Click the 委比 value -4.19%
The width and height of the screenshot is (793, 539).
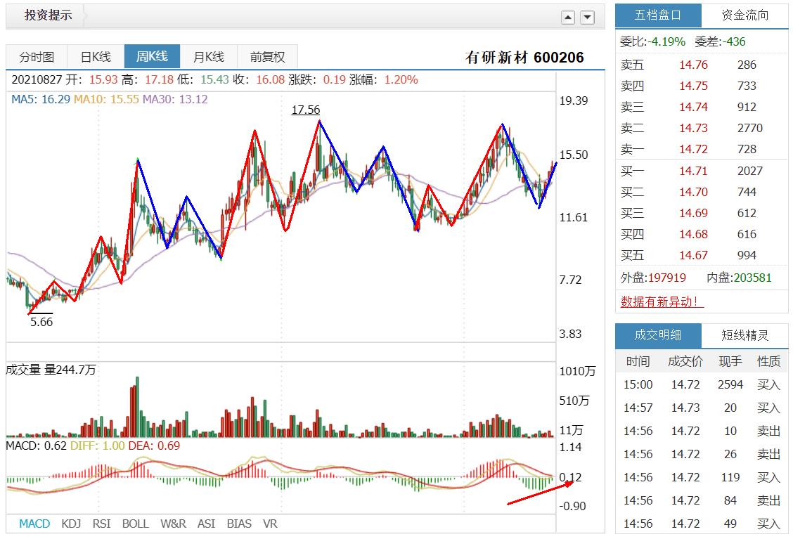pyautogui.click(x=666, y=42)
